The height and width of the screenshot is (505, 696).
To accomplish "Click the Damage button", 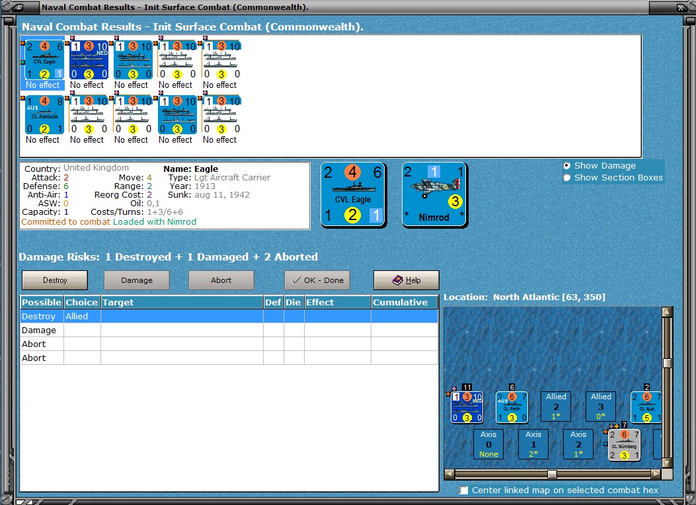I will coord(137,280).
